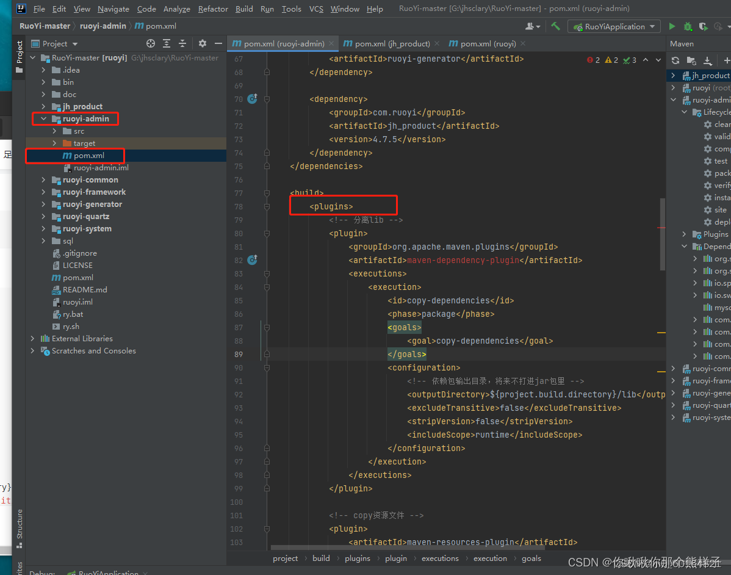This screenshot has width=731, height=575.
Task: Click the Maven generate sources folder icon
Action: tap(691, 60)
